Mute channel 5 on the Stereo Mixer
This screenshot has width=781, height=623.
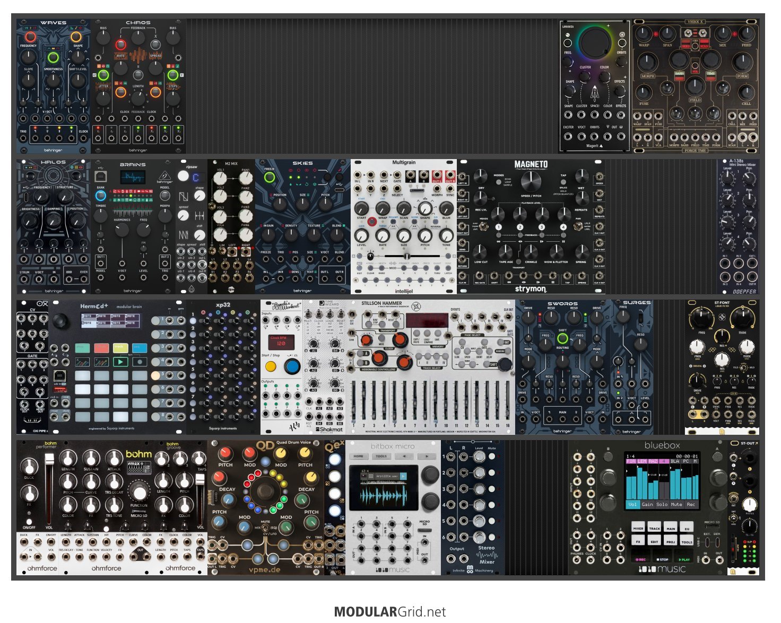(x=492, y=521)
